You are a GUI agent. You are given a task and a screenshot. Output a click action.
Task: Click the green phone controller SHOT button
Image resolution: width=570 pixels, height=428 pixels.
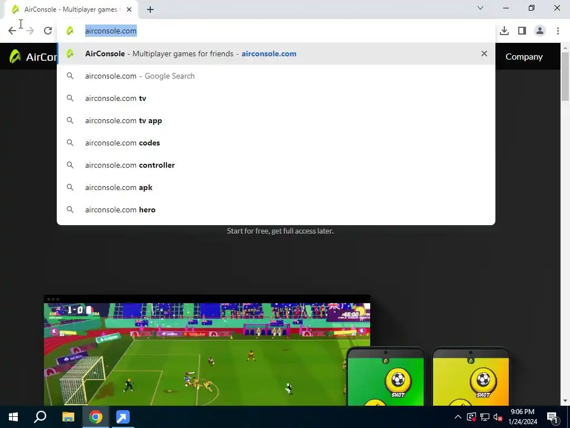[398, 383]
